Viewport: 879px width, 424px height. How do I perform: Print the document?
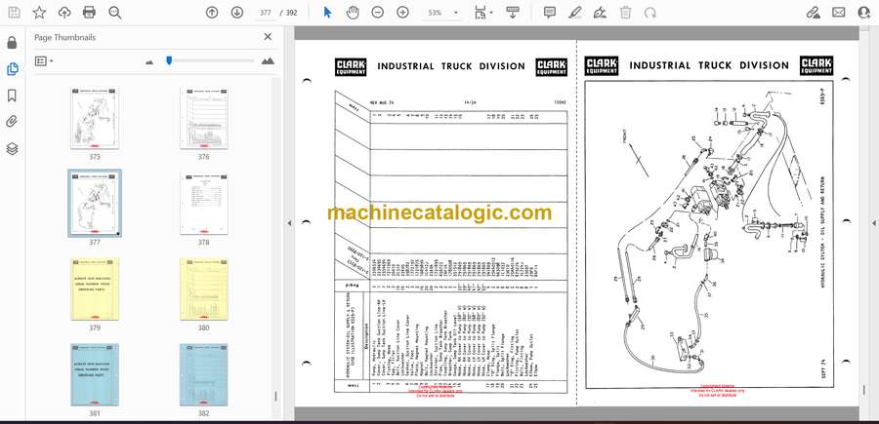pos(89,13)
